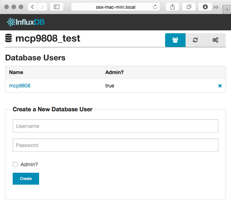Open the database users tab icon
The image size is (231, 202).
pos(175,40)
